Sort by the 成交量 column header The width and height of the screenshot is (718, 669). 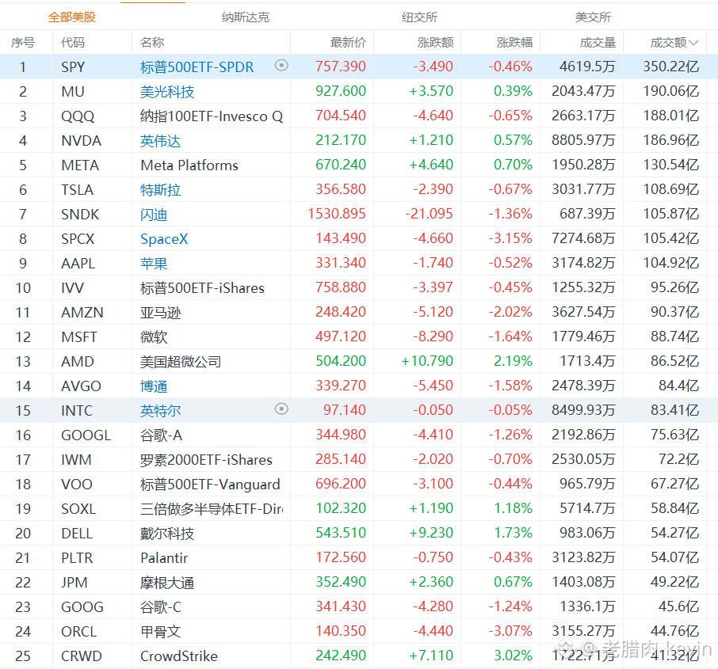click(598, 43)
